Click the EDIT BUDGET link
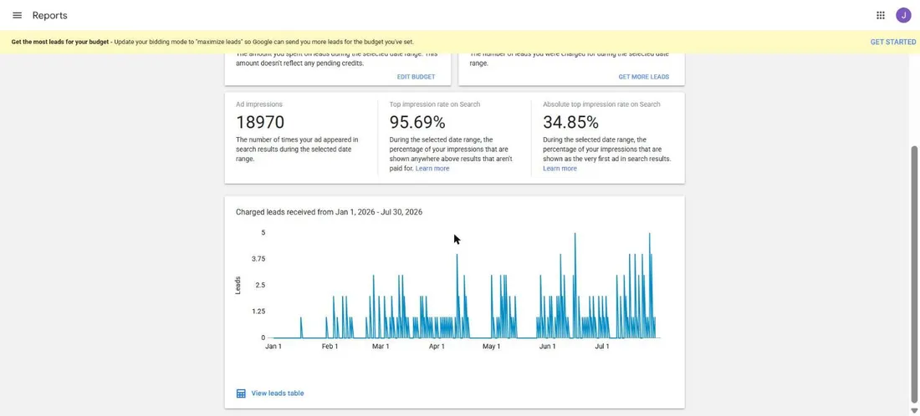This screenshot has height=416, width=920. click(x=416, y=77)
